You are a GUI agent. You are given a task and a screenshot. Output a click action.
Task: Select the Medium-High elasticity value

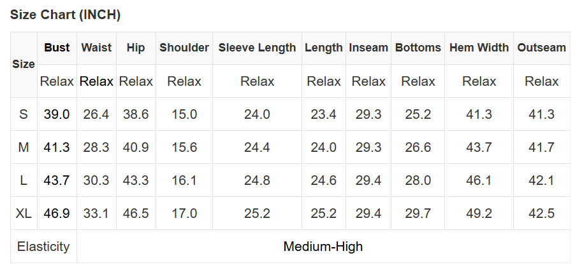point(323,247)
